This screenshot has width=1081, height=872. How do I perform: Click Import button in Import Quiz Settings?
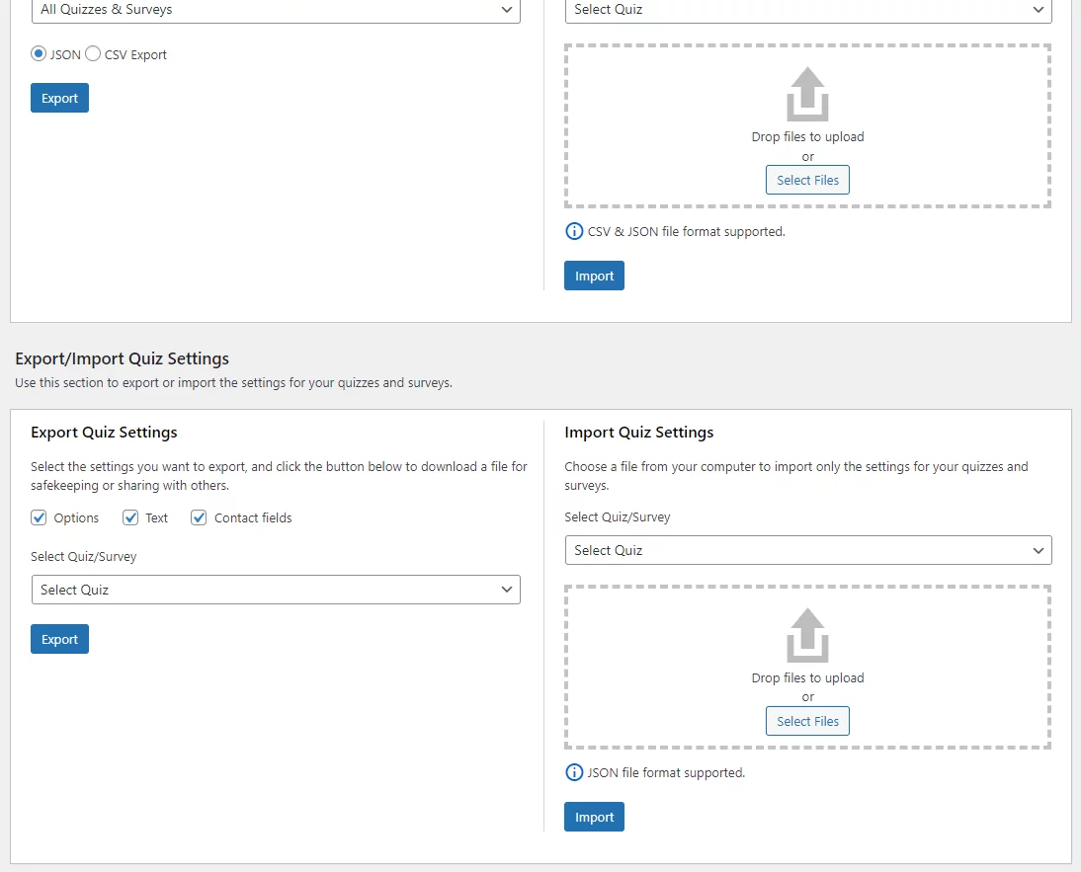point(594,817)
